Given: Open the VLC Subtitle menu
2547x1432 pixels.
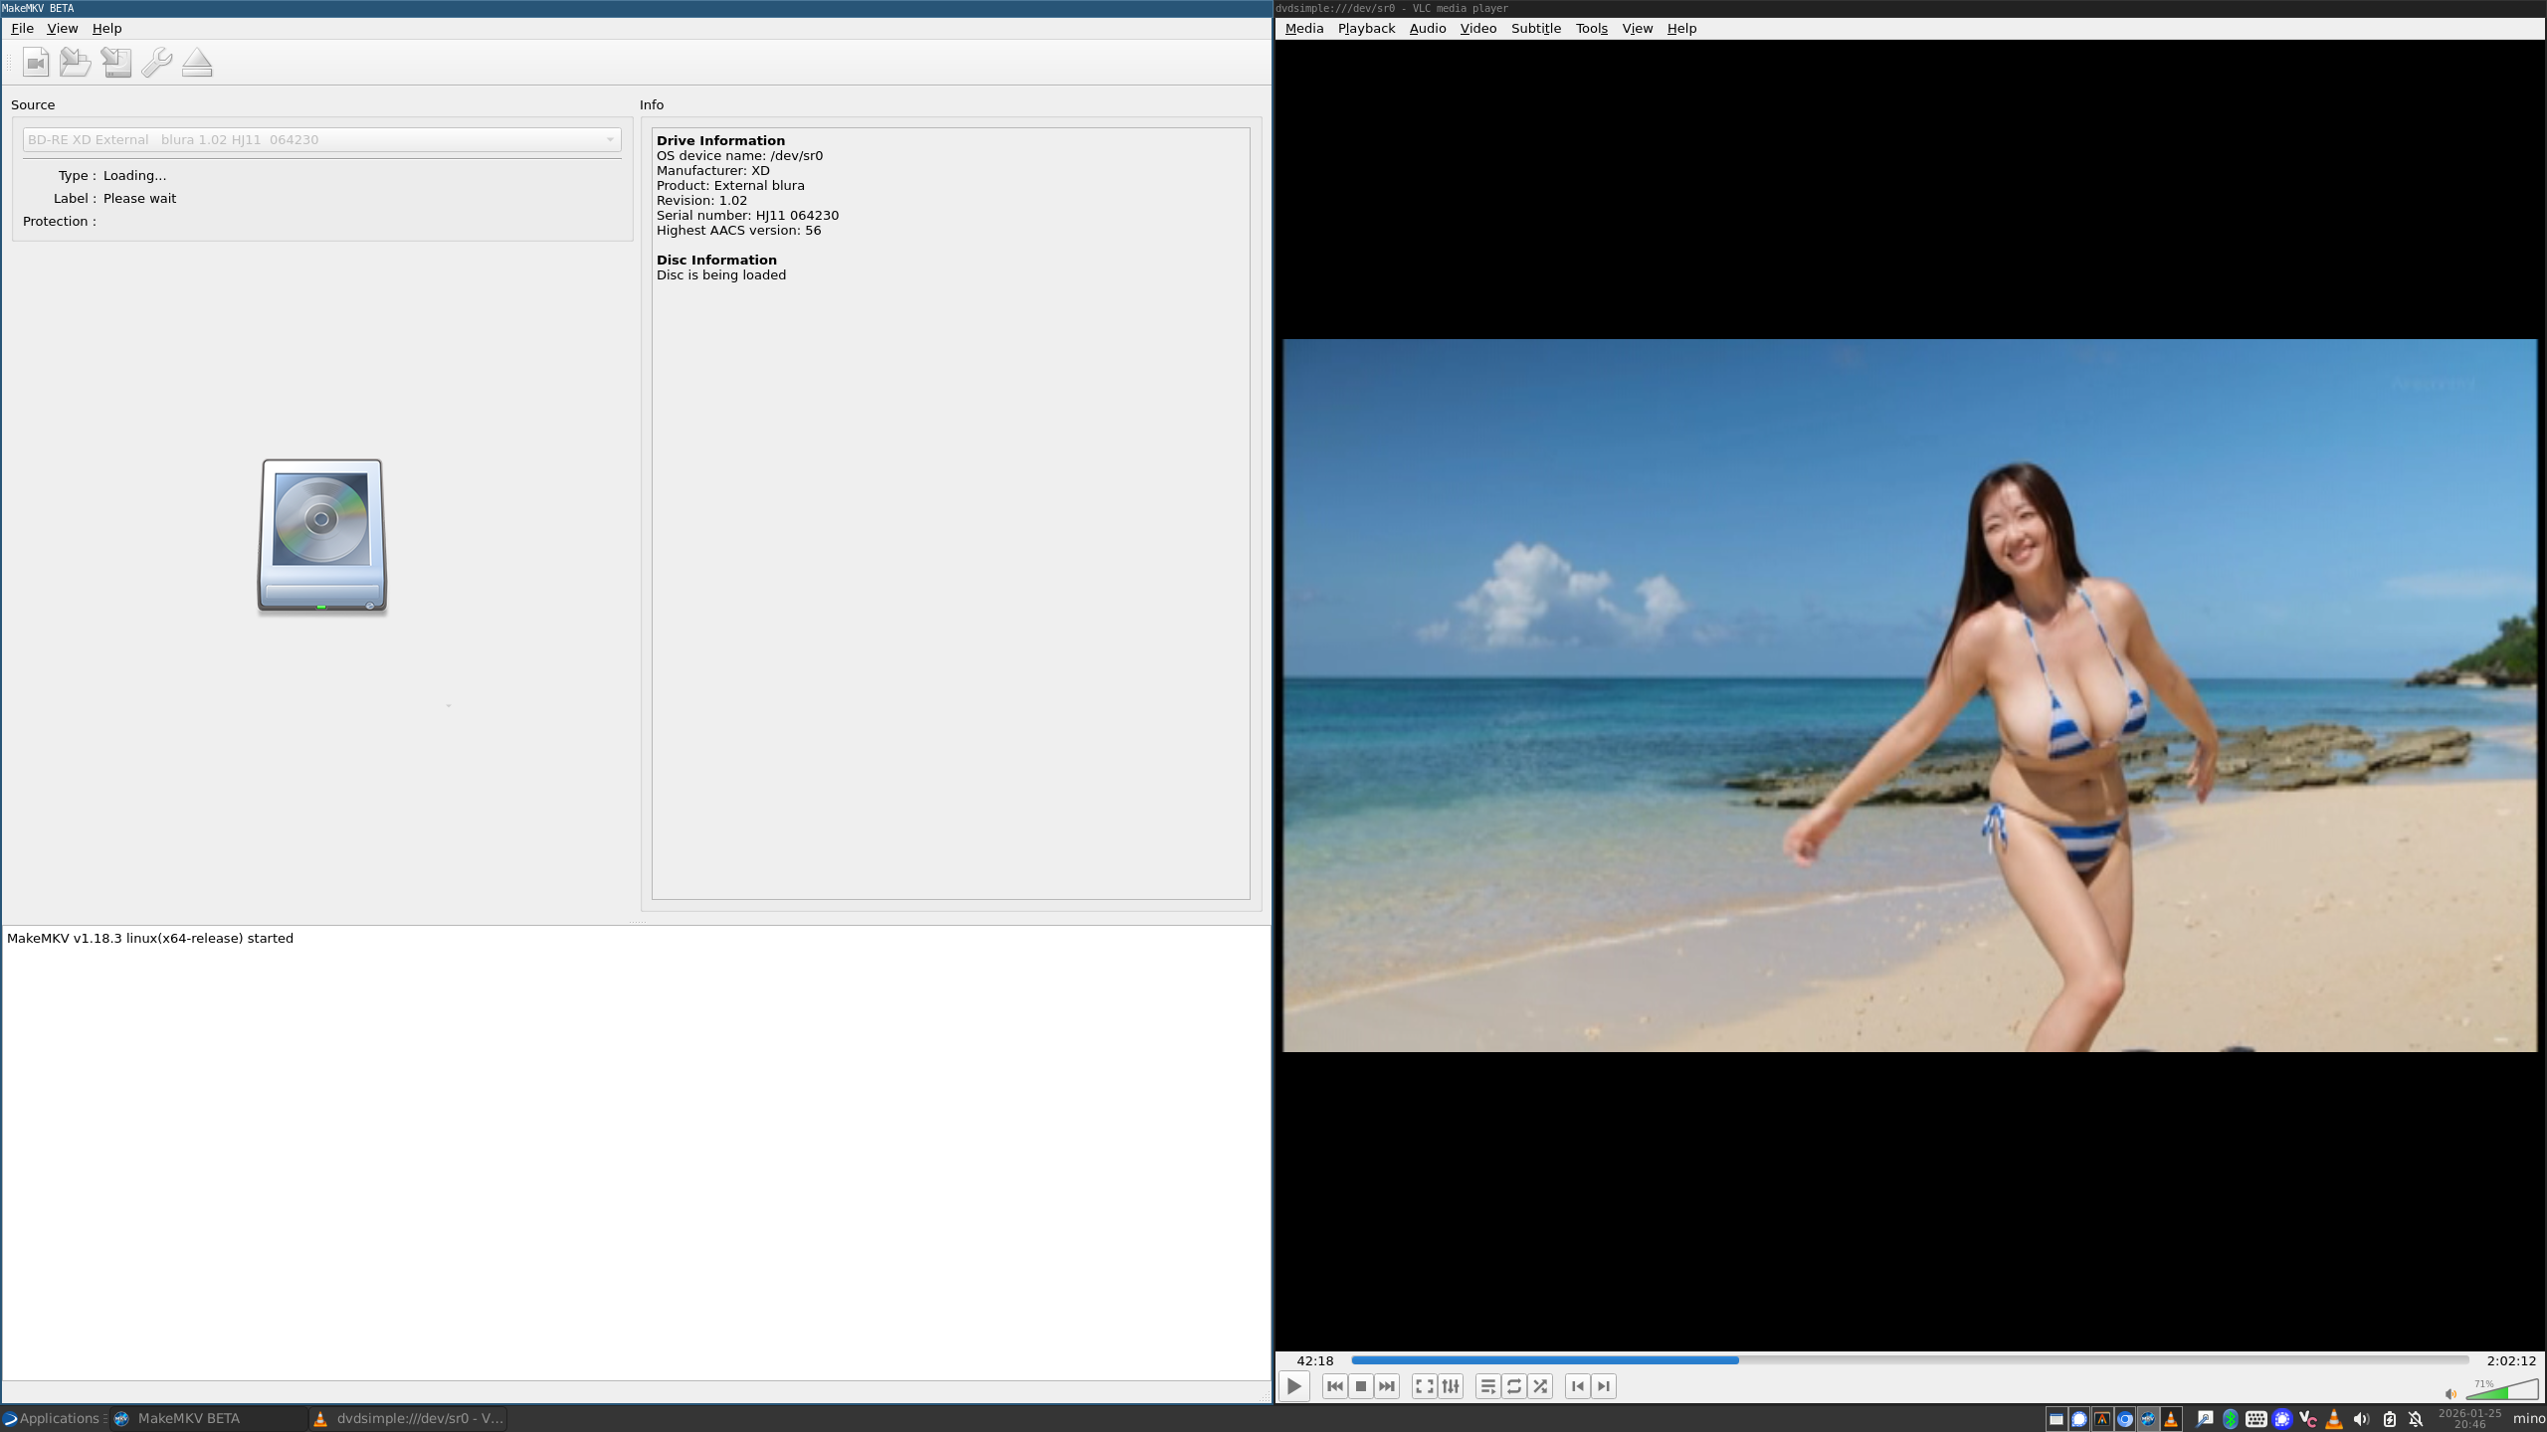Looking at the screenshot, I should [1535, 28].
